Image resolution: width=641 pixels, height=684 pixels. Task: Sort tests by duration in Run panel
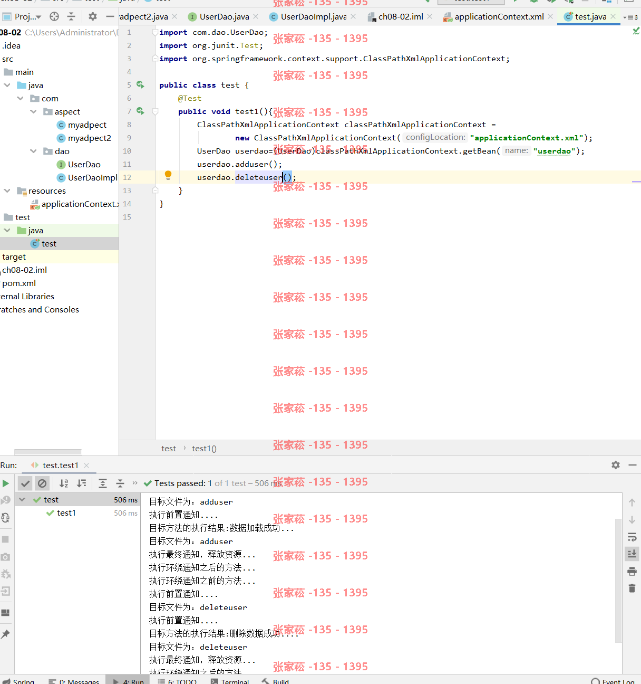pyautogui.click(x=82, y=483)
